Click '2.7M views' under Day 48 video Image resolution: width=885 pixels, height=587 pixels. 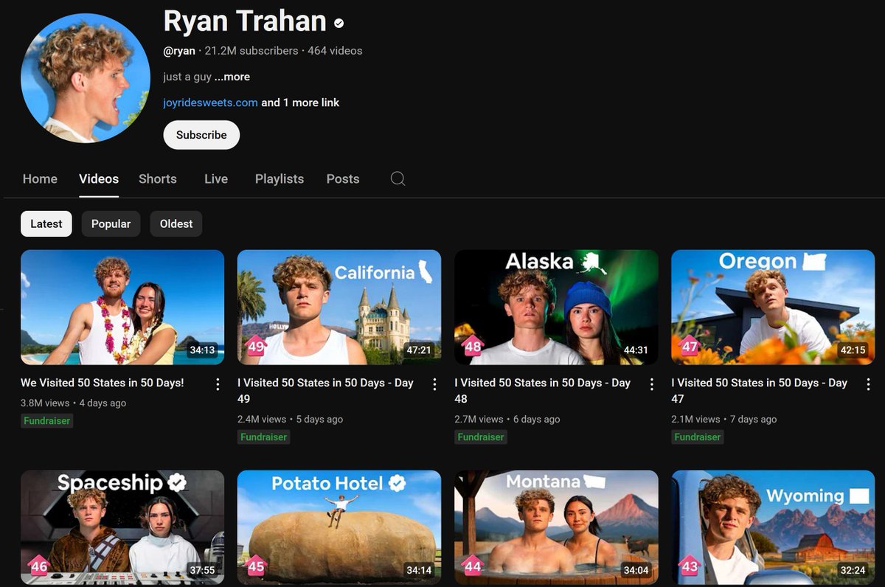(x=479, y=420)
